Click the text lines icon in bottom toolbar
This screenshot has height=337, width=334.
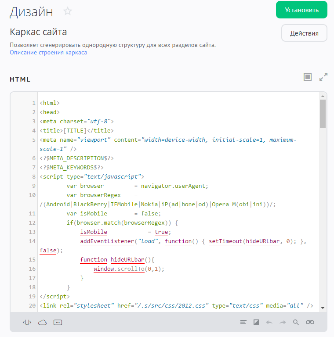[x=243, y=323]
